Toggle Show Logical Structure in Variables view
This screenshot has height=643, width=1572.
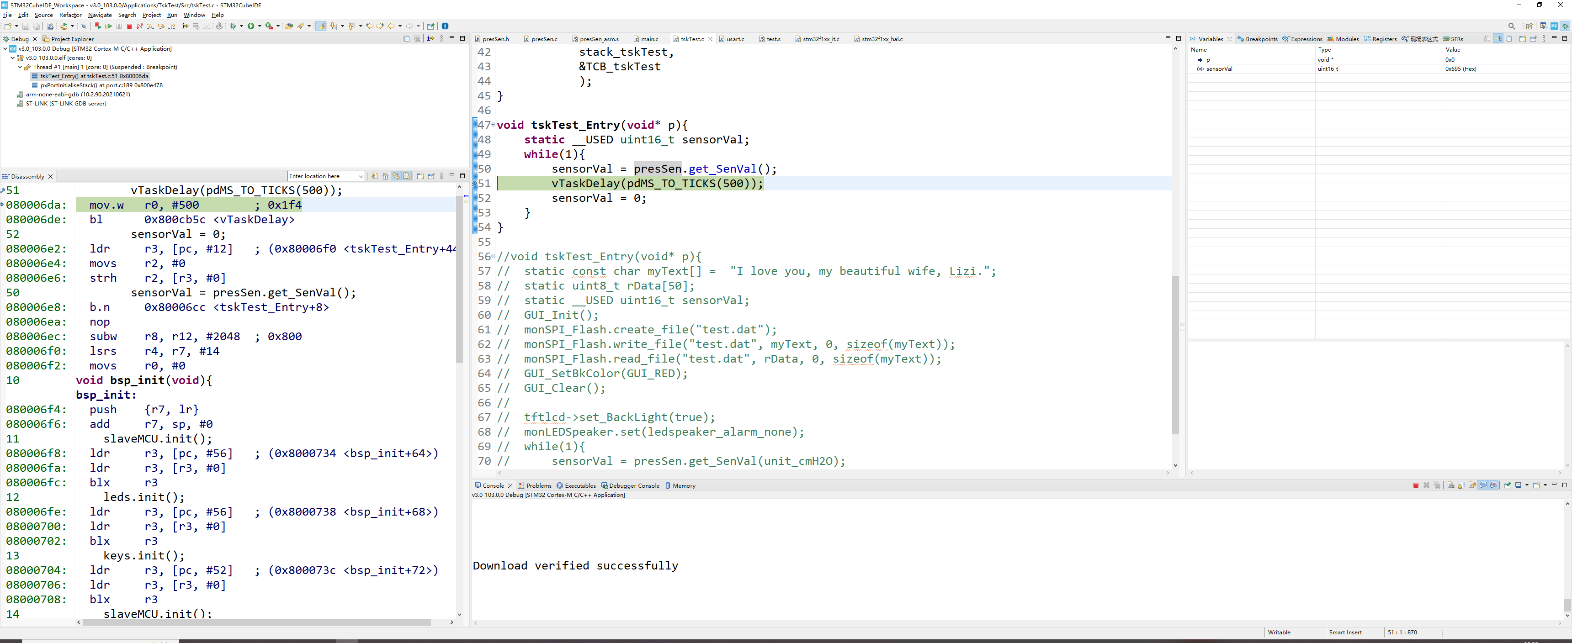pos(1498,38)
